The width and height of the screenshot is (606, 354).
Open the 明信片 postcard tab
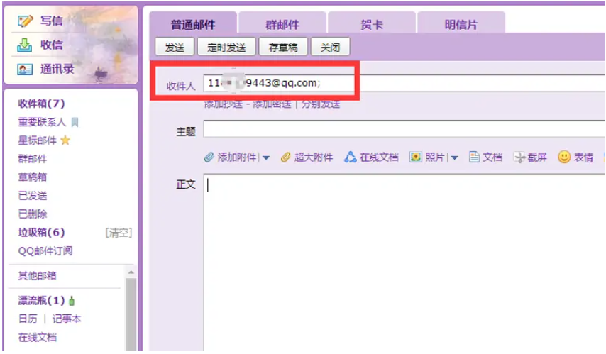[461, 25]
